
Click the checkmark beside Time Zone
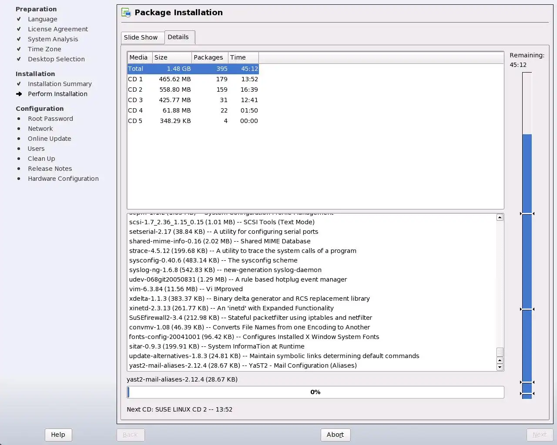tap(19, 49)
